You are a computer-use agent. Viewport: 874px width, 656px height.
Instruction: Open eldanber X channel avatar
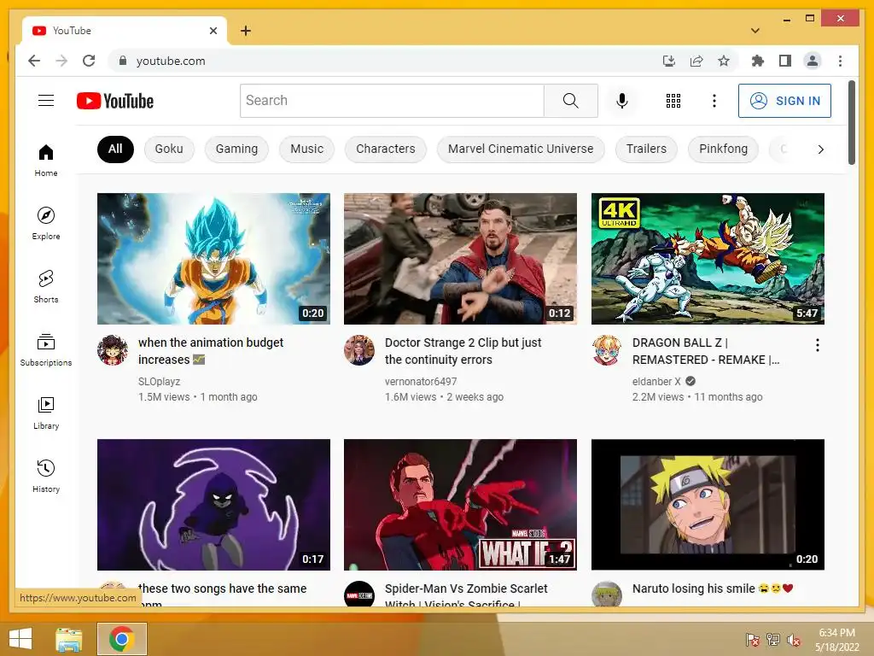pos(607,350)
